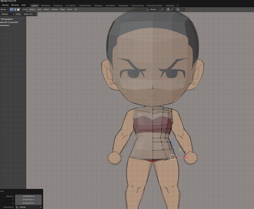Switch to the Sculpting workspace tab
The width and height of the screenshot is (254, 209).
58,6
